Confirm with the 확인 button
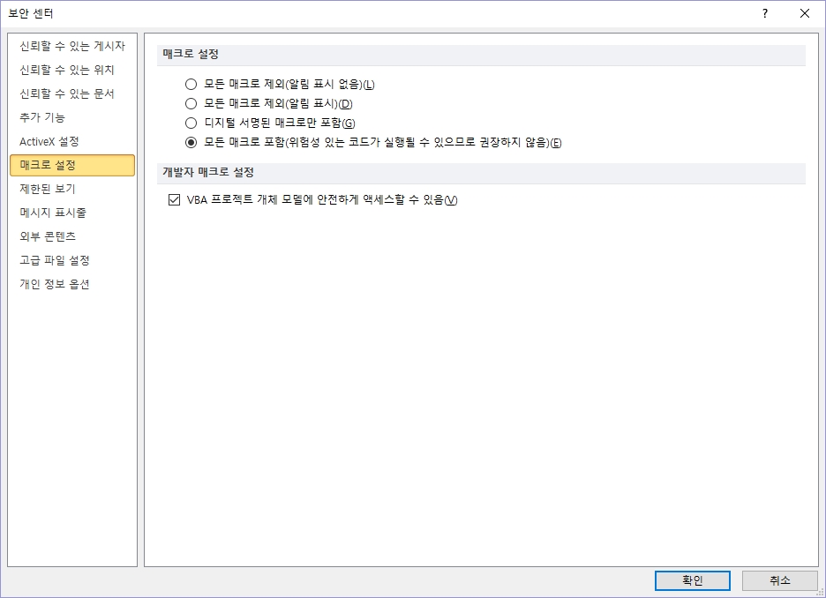This screenshot has height=598, width=826. [x=692, y=580]
